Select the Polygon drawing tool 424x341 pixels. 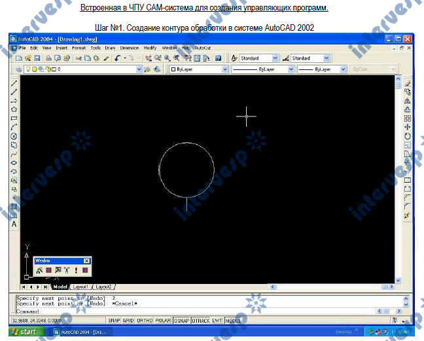click(14, 110)
